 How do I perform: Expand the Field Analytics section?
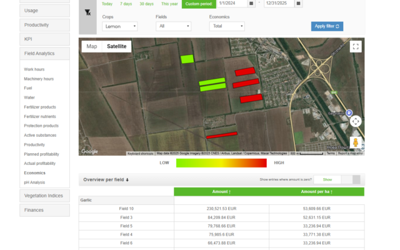click(44, 53)
